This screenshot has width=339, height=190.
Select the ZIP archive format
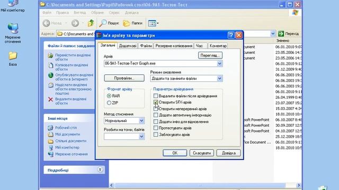click(x=109, y=103)
